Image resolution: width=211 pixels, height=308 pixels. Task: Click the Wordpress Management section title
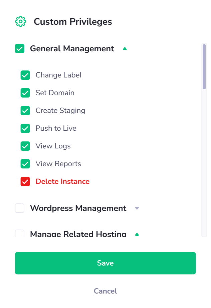tap(78, 208)
